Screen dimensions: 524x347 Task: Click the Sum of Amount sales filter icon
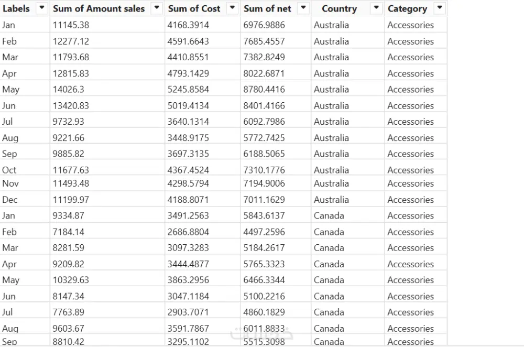pyautogui.click(x=156, y=8)
